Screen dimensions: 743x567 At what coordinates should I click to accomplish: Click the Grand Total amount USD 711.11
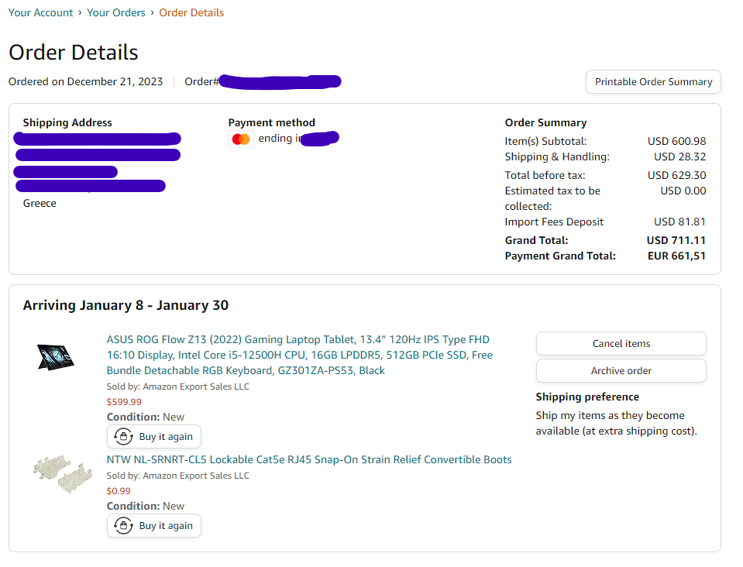676,240
